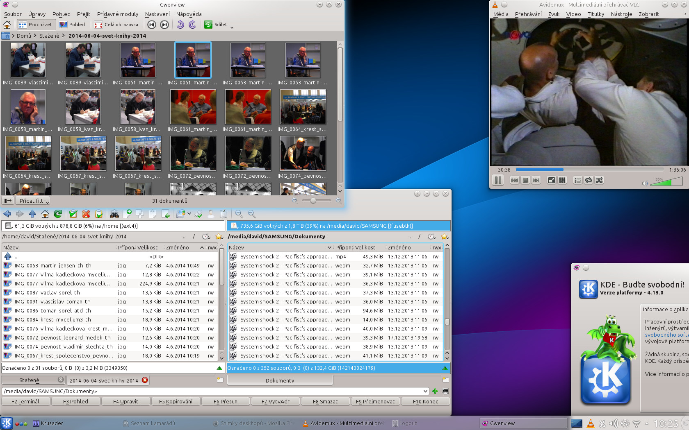Click F9 Přejmenovat button
This screenshot has height=430, width=689.
tap(375, 401)
